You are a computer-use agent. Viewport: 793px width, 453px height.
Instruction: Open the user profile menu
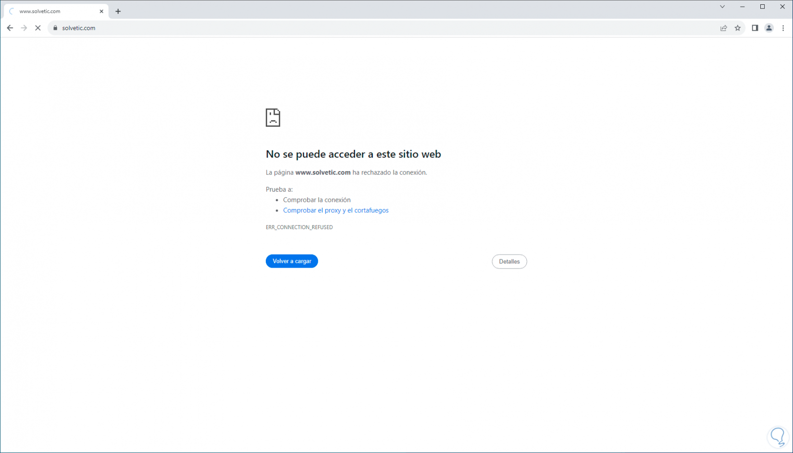point(769,28)
